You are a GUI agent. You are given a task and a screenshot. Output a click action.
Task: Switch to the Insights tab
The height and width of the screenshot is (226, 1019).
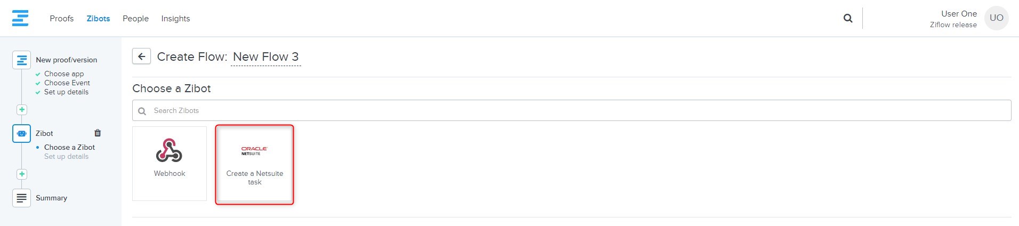[x=175, y=18]
